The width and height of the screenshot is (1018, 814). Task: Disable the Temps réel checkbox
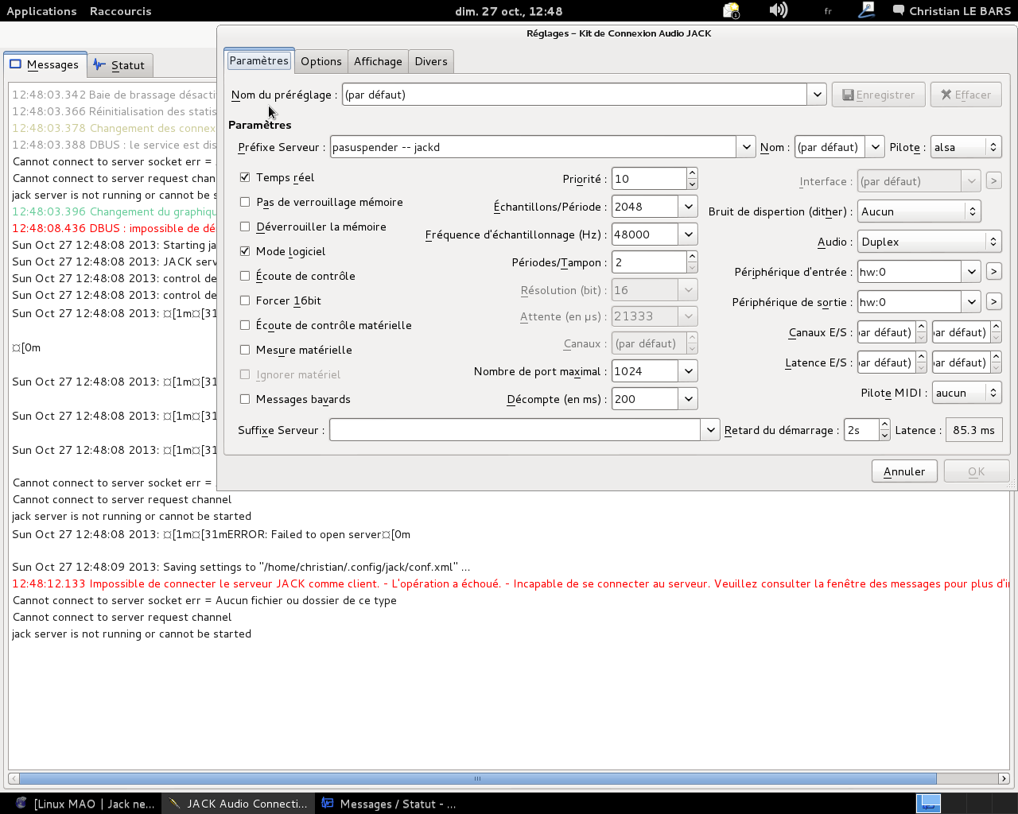[245, 177]
